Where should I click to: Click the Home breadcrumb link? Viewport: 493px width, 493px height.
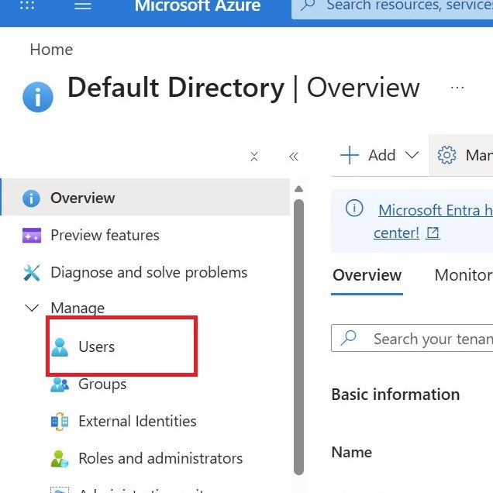coord(51,50)
